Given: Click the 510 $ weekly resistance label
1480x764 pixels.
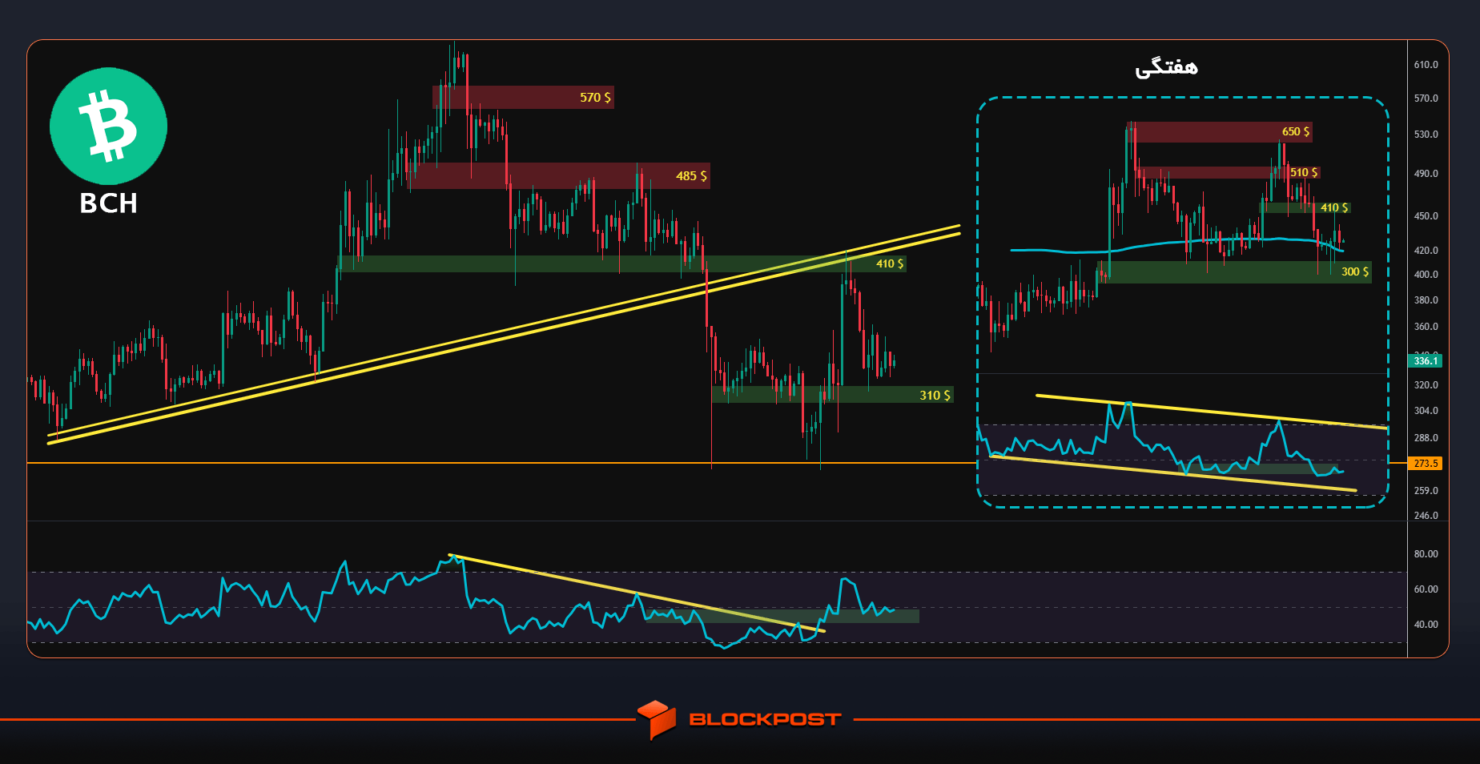Looking at the screenshot, I should coord(1304,172).
